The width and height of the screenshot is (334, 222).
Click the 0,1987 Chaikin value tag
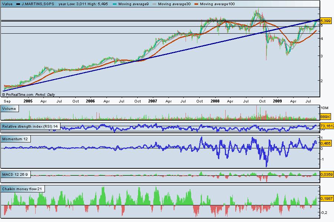pos(327,198)
